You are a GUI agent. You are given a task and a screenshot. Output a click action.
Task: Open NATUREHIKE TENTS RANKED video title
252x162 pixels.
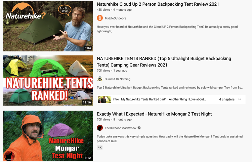click(x=164, y=62)
